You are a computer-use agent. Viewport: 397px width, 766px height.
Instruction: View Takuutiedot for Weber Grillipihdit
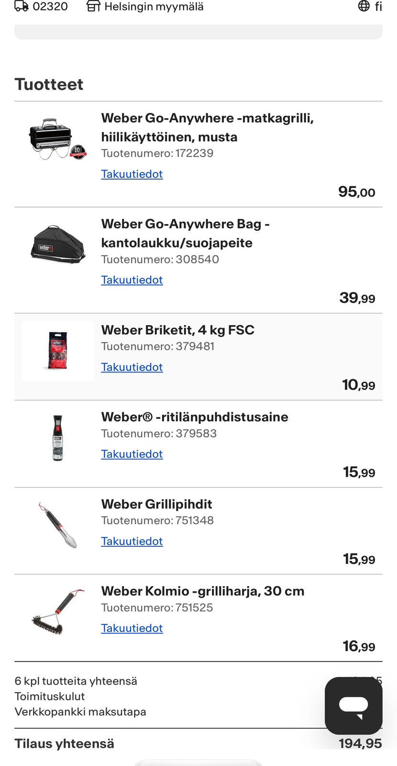tap(132, 541)
